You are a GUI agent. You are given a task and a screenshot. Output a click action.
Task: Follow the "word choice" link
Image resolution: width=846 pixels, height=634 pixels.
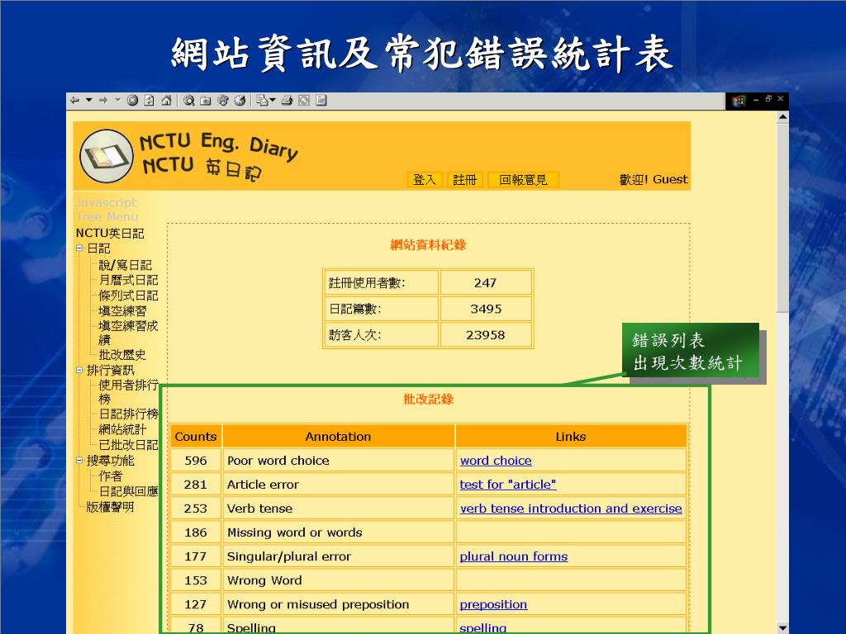[496, 461]
